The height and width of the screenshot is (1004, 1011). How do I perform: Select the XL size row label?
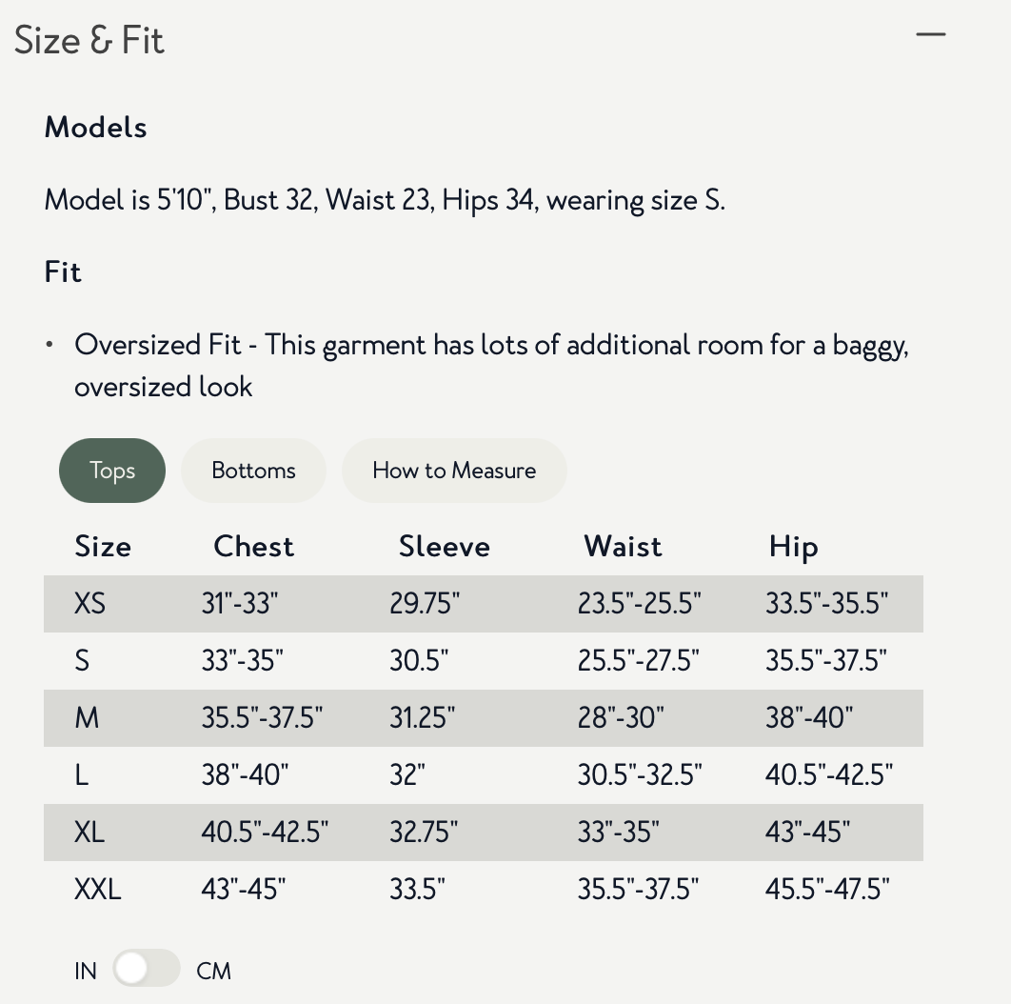pyautogui.click(x=89, y=833)
